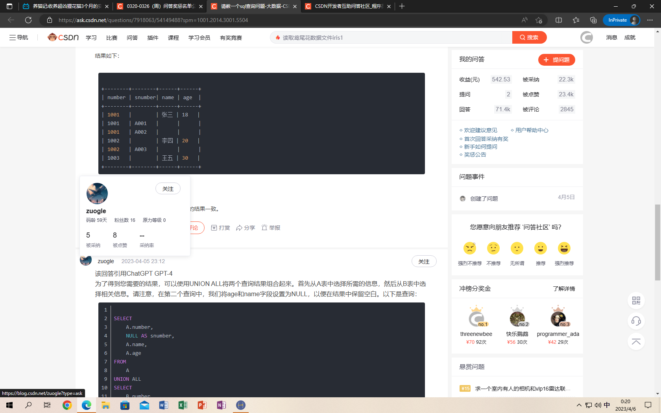Switch to the CSDN开发者互助问答社区 tab
This screenshot has height=413, width=661.
(x=348, y=6)
